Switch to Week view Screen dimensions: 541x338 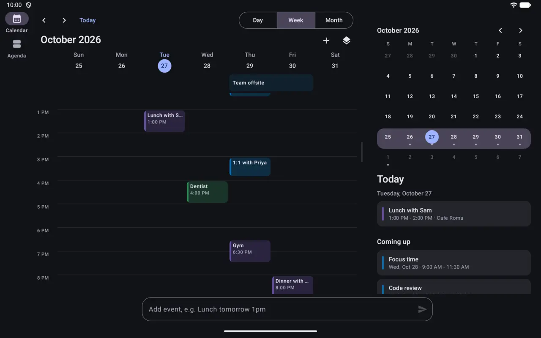coord(296,20)
